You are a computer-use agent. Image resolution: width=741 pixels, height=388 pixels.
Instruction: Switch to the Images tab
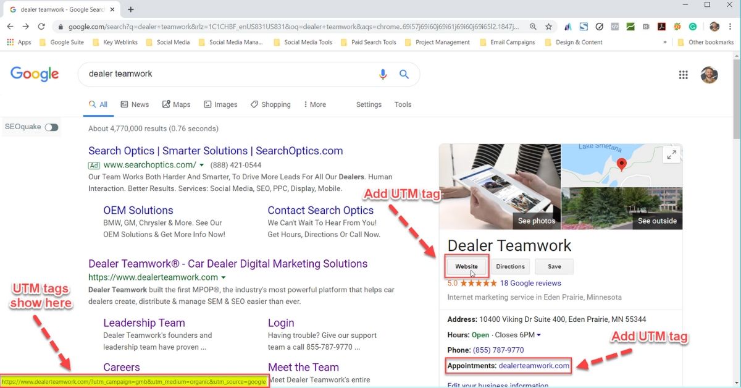pyautogui.click(x=220, y=104)
